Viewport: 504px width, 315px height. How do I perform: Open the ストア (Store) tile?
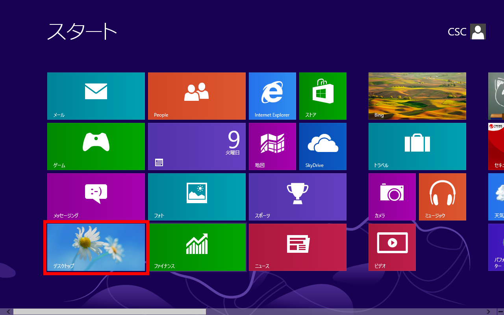[323, 96]
